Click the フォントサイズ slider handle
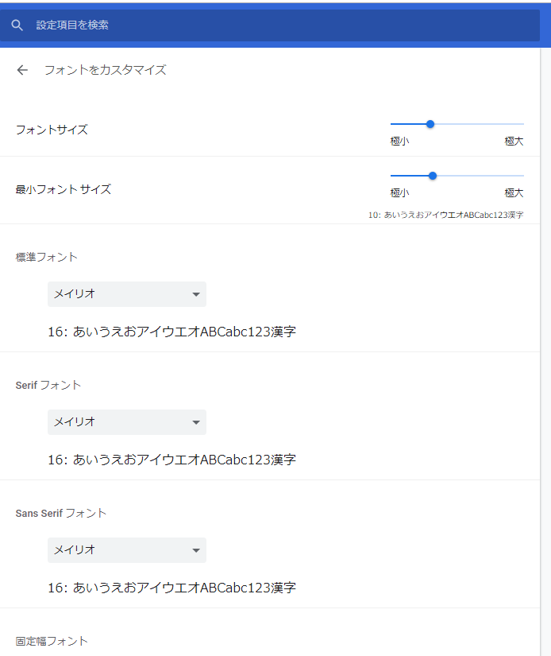Viewport: 551px width, 656px height. pyautogui.click(x=430, y=124)
